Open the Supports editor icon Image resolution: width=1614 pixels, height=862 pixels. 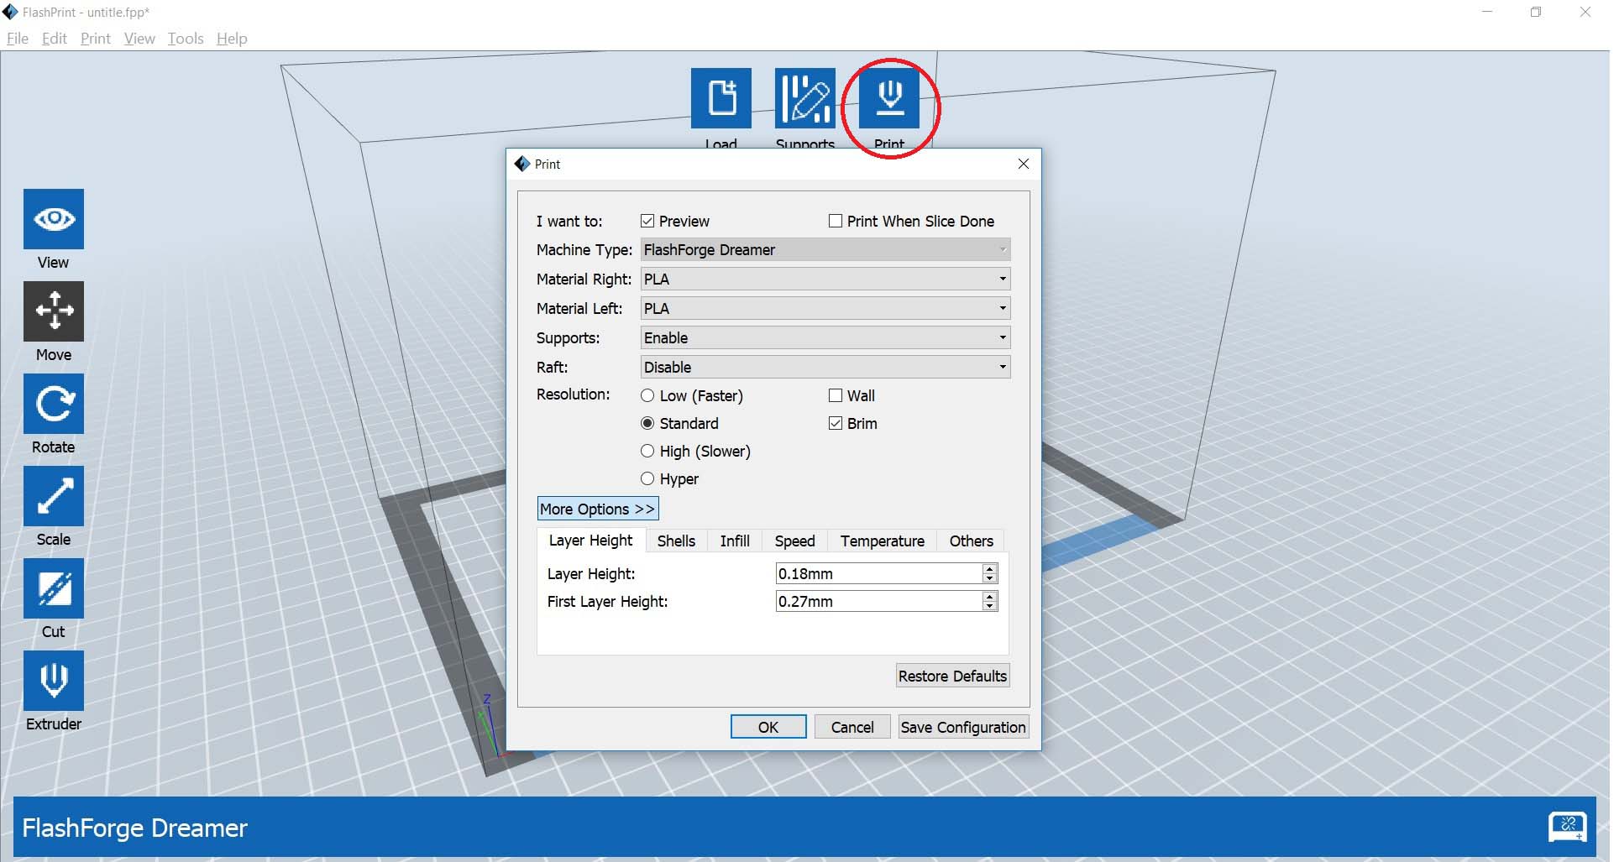click(805, 98)
